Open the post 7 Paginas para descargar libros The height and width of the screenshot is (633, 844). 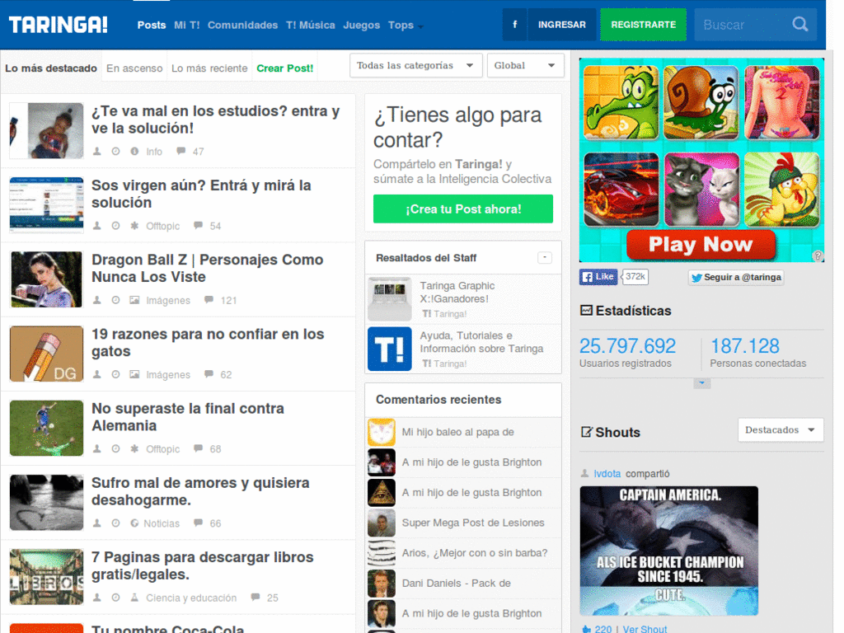click(x=203, y=565)
